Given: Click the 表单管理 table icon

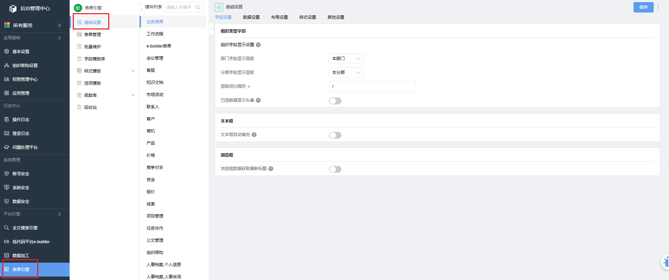Looking at the screenshot, I should tap(79, 34).
